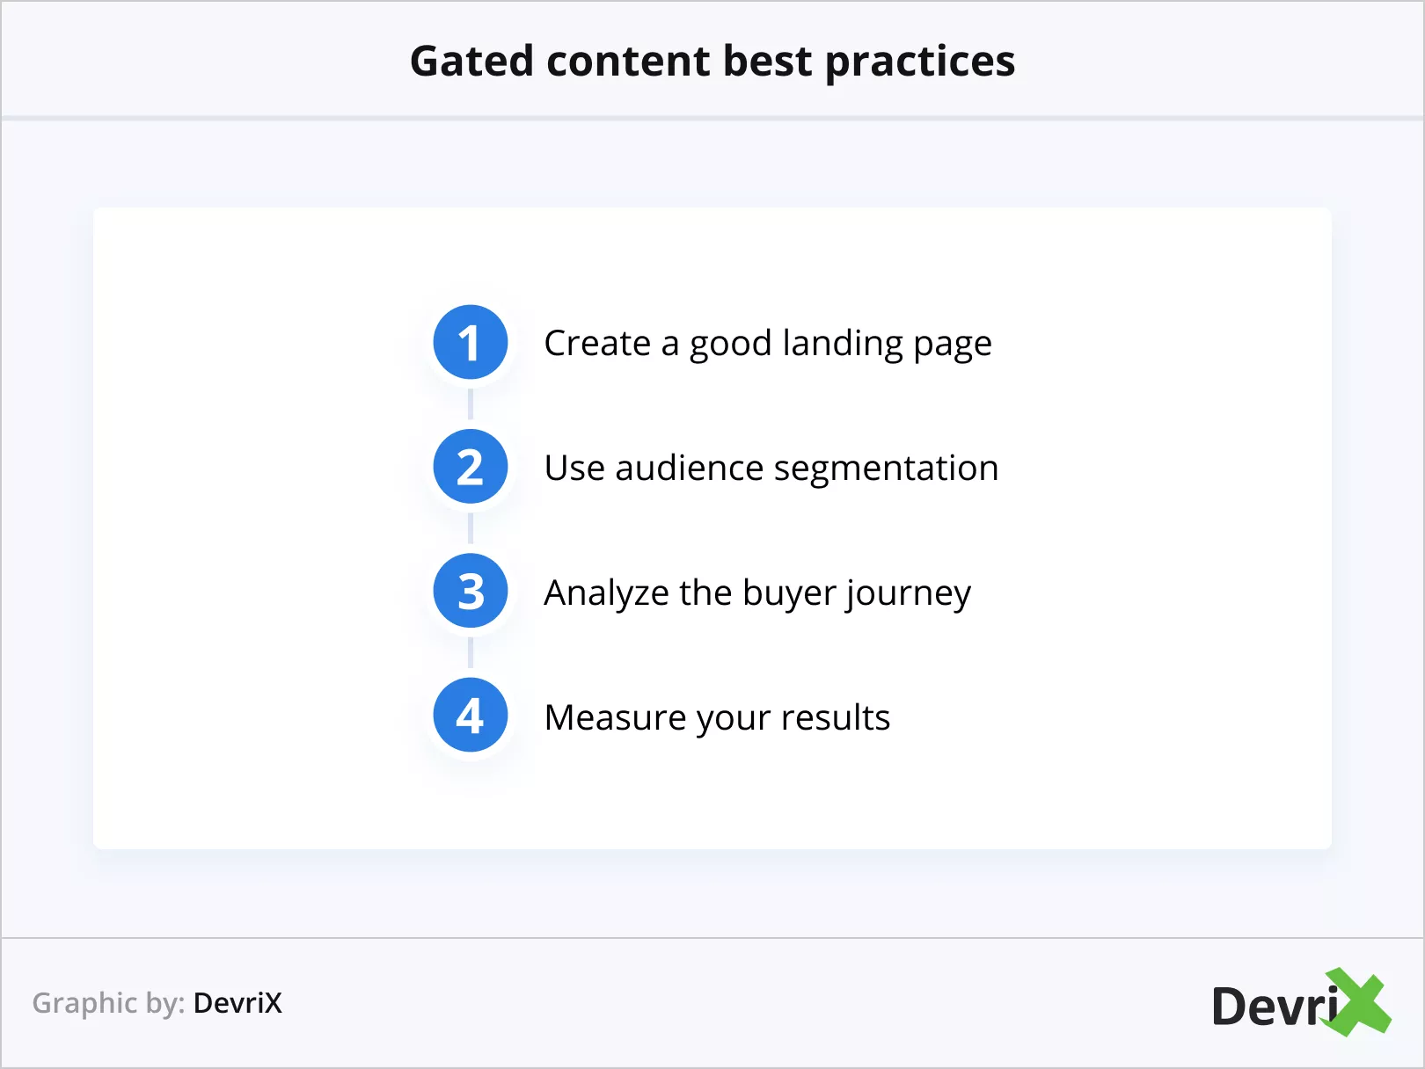Open the 'DevriX' credit text link
The width and height of the screenshot is (1425, 1069).
237,1003
